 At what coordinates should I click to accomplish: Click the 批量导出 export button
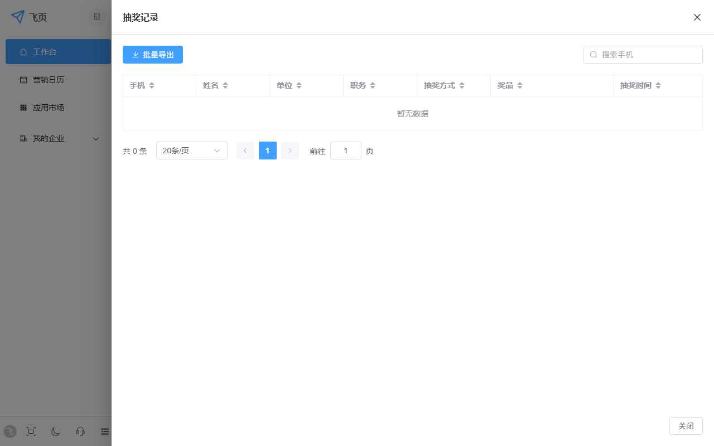pos(153,55)
